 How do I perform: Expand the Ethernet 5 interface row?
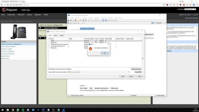50,48
